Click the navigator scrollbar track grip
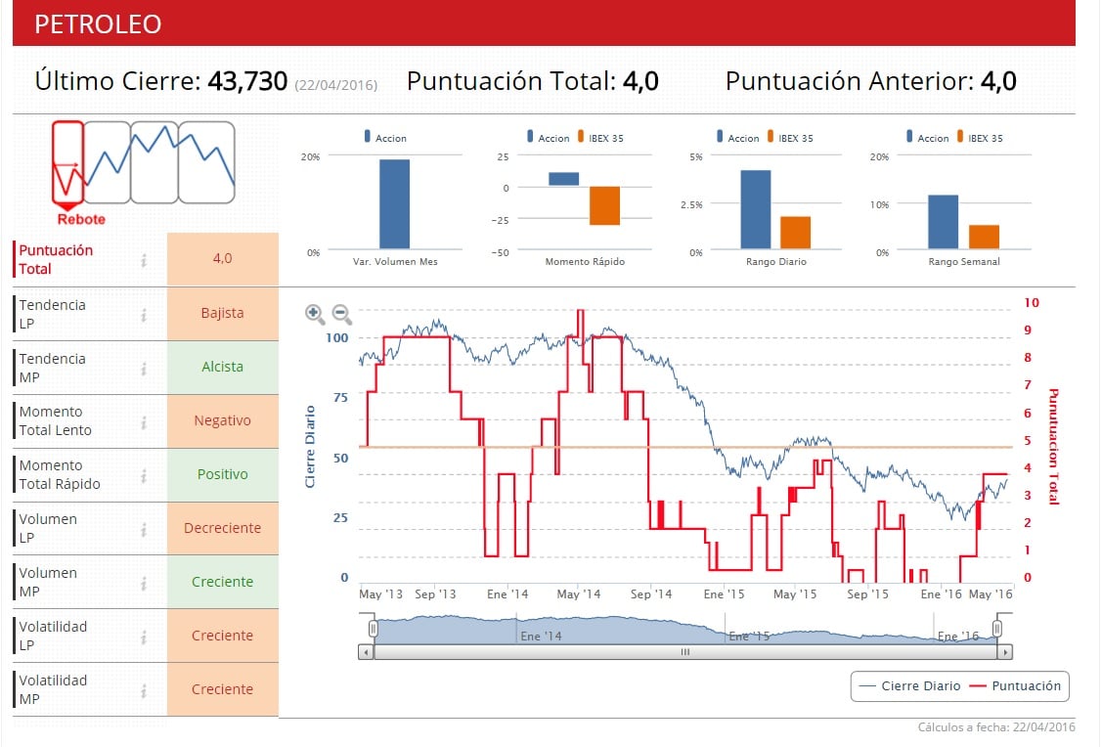Viewport: 1102px width, 747px height. pyautogui.click(x=685, y=652)
